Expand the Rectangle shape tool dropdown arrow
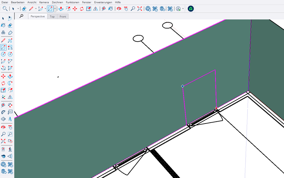This screenshot has height=178, width=284. point(55,9)
